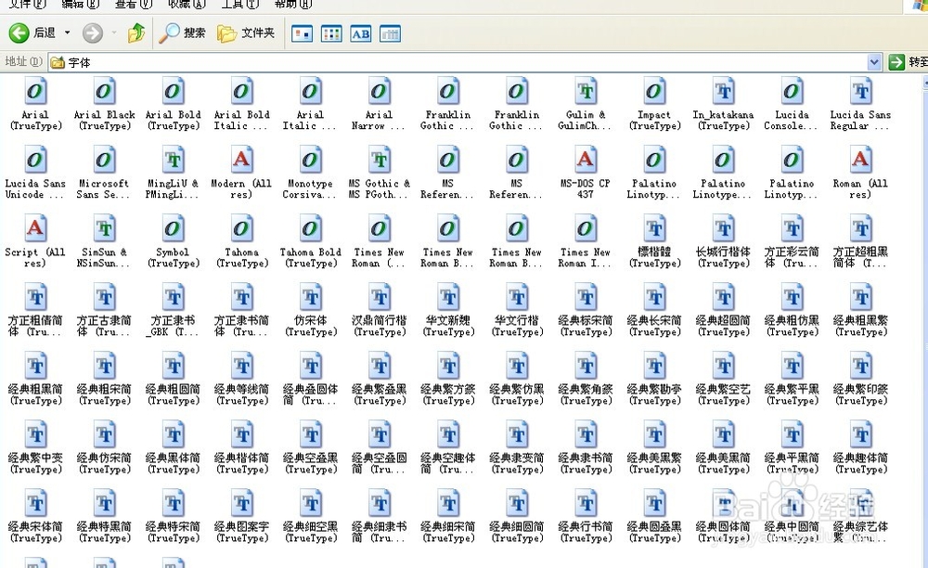Select the Arial Narrow font
The height and width of the screenshot is (568, 928).
(x=379, y=104)
